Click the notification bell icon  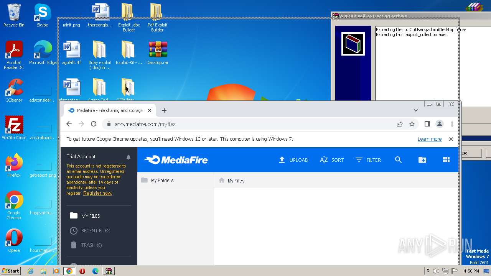[129, 157]
